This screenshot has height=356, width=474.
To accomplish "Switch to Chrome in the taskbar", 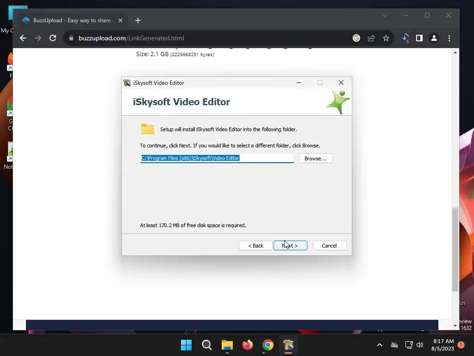I will [268, 345].
